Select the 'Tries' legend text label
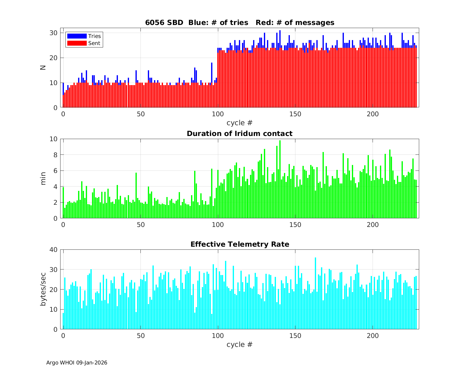This screenshot has height=370, width=463. pos(94,36)
